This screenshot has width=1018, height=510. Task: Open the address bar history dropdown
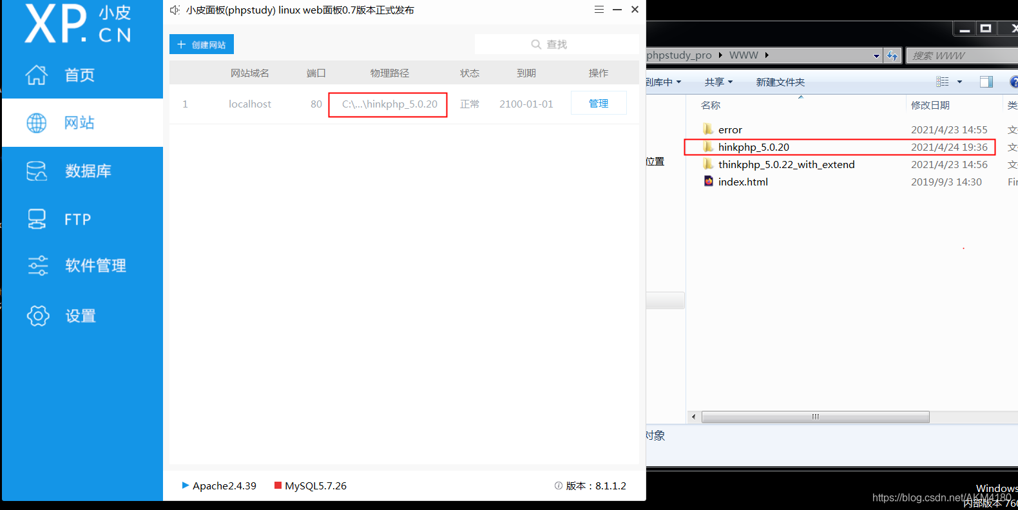876,56
